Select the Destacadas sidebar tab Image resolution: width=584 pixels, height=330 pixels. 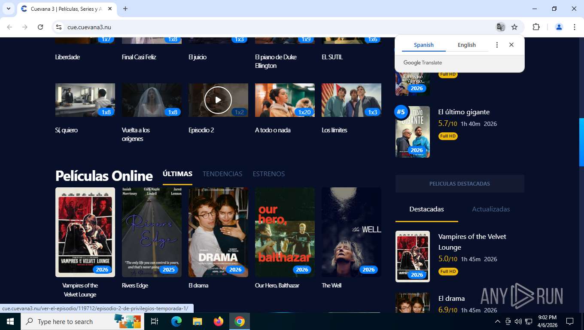coord(427,209)
